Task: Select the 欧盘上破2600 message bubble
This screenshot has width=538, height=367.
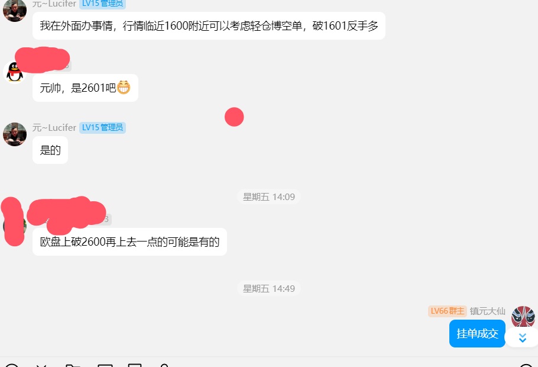Action: coord(129,242)
